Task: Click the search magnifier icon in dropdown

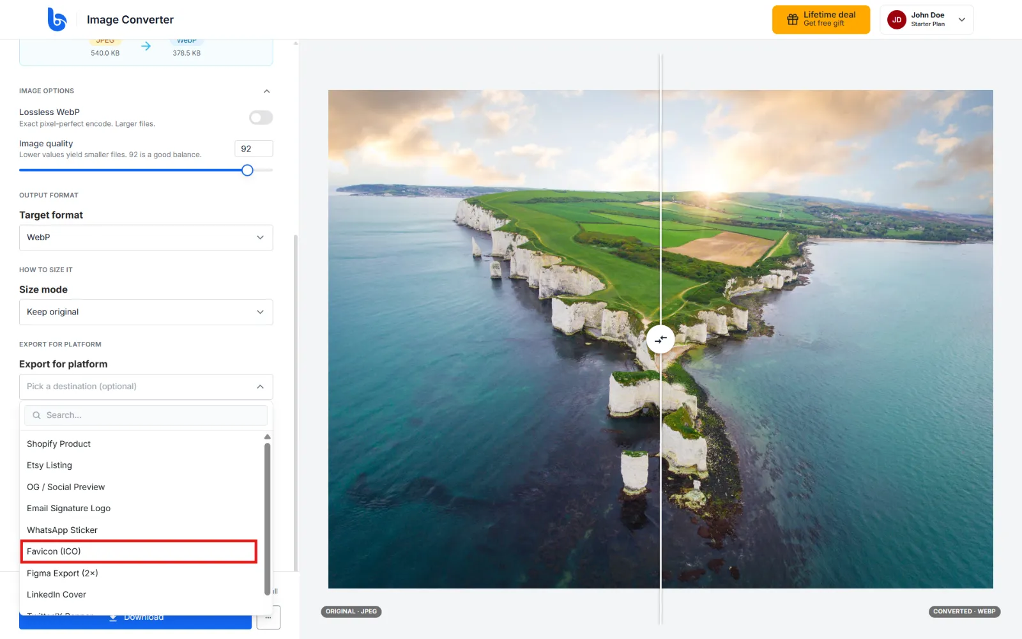Action: [36, 415]
